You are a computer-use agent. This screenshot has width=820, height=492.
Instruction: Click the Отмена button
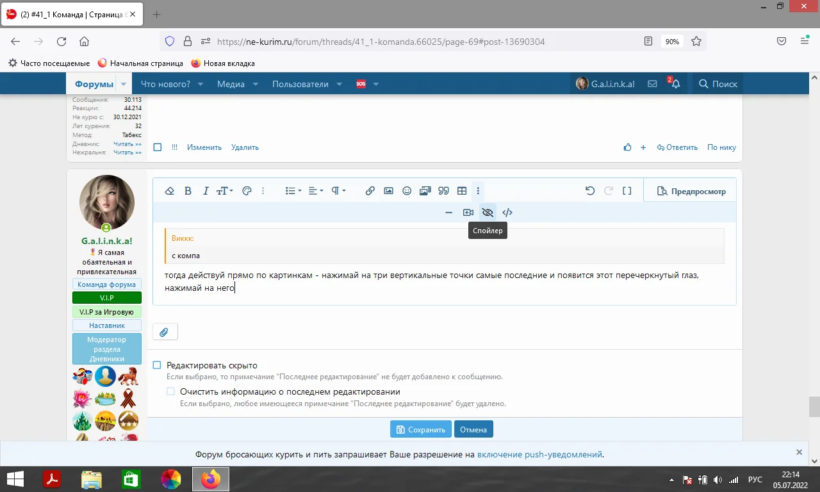tap(473, 429)
